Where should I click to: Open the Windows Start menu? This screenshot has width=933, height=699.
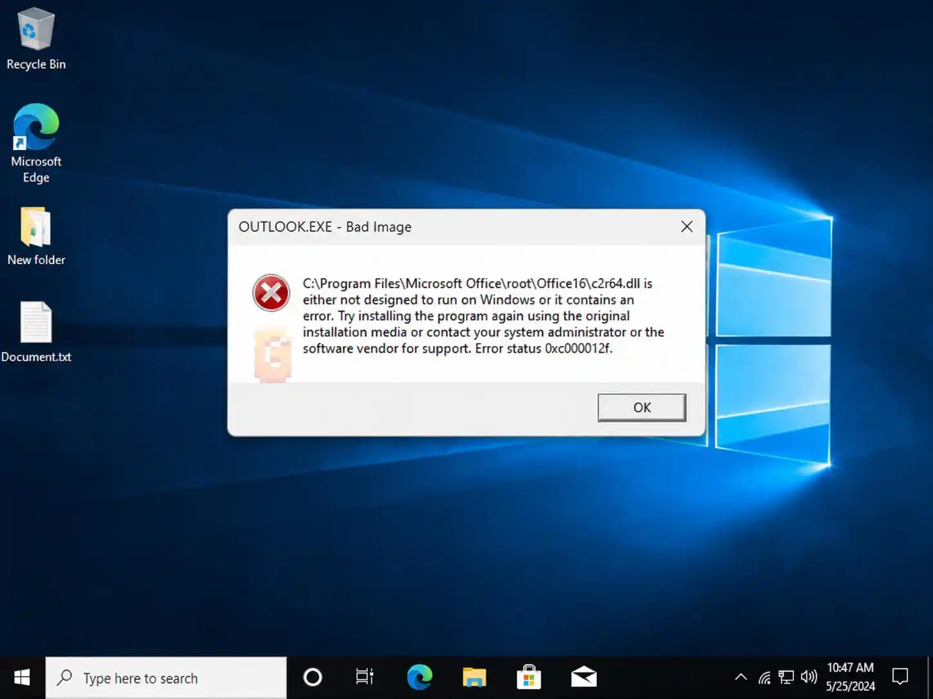(22, 678)
